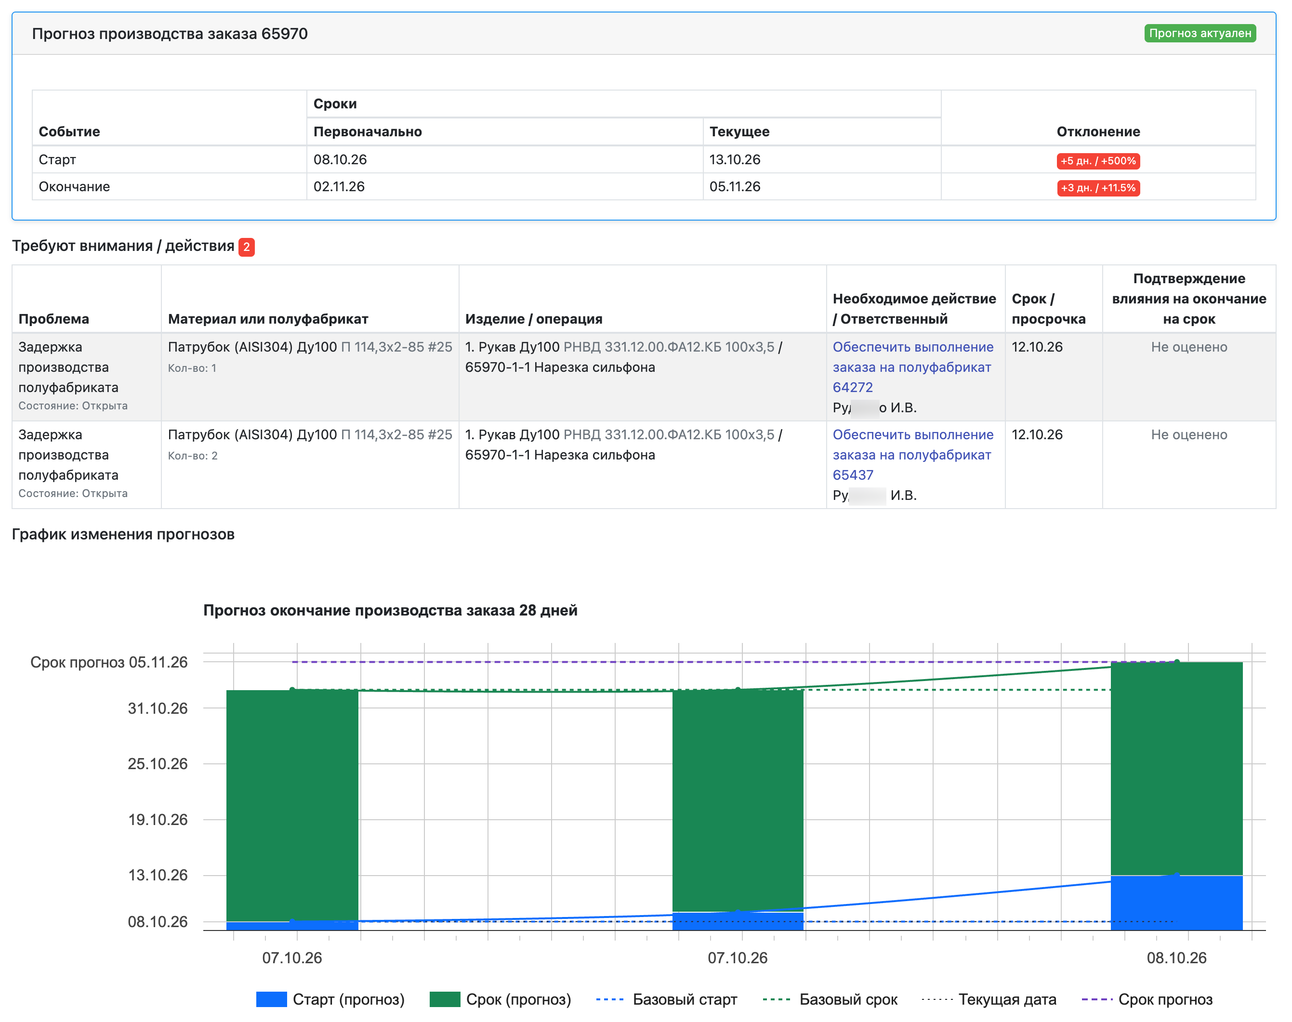Click the +3 дн. / +11.5% deviation badge
This screenshot has width=1292, height=1022.
click(1097, 187)
